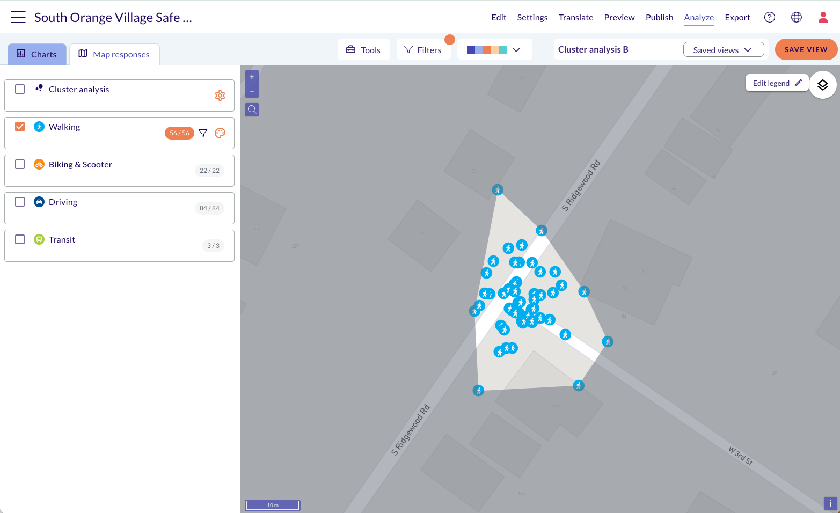Go to the Analyze menu item
Screen dimensions: 840x513
(699, 17)
